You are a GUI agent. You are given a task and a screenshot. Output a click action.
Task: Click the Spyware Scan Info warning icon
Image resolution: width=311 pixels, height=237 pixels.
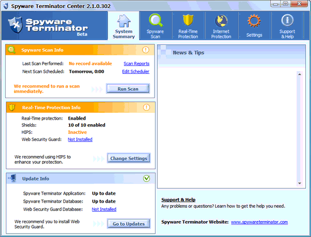(x=145, y=50)
